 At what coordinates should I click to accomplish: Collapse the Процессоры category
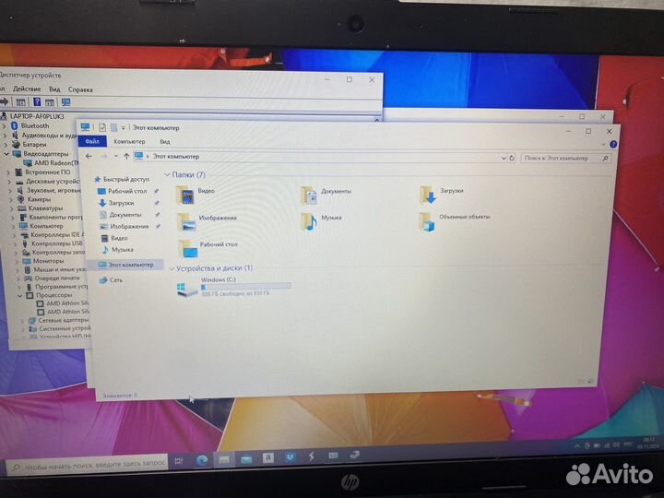click(20, 295)
